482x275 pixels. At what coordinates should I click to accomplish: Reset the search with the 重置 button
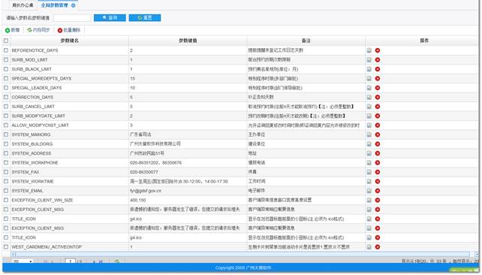tap(145, 18)
